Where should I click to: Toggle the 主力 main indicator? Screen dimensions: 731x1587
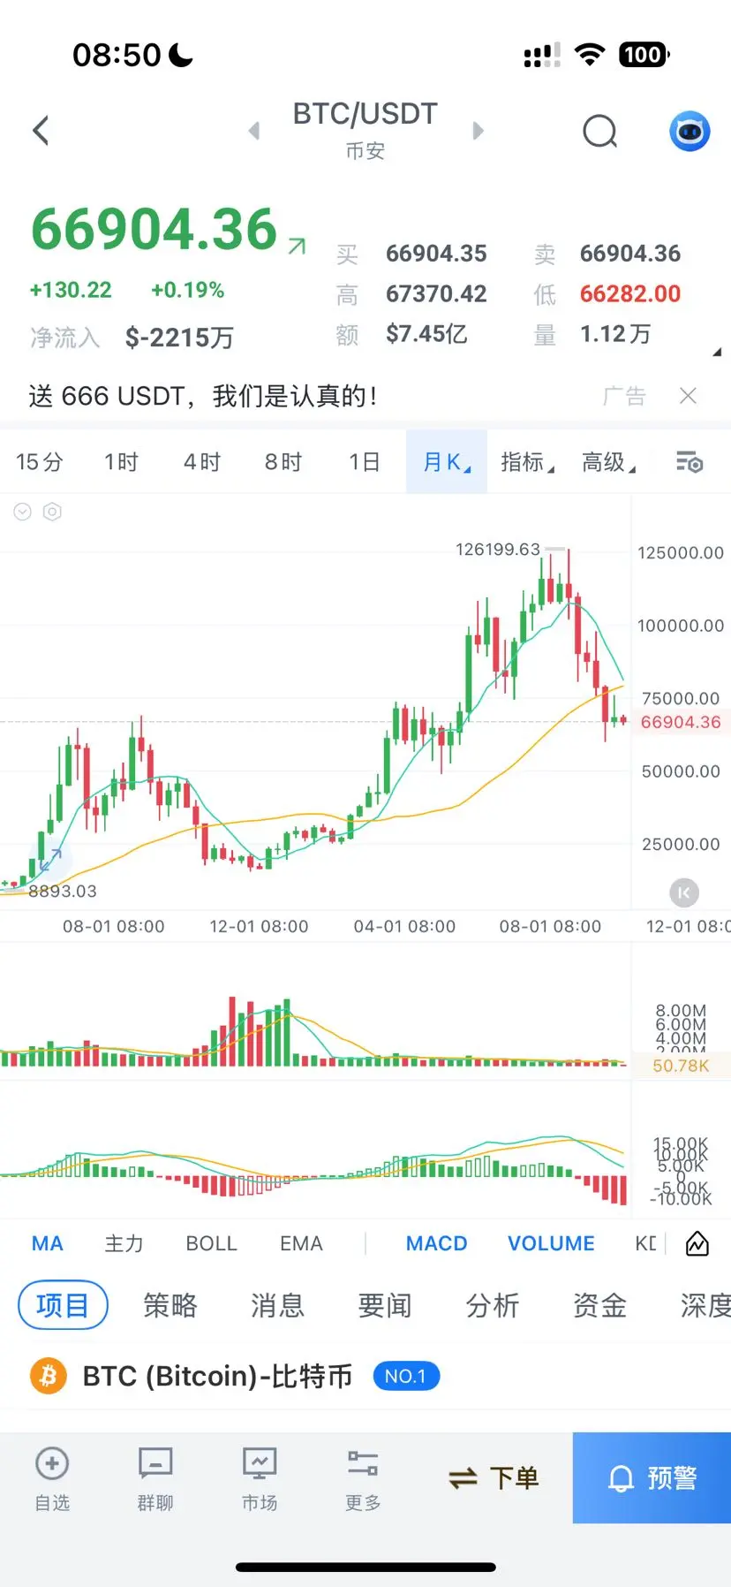coord(124,1243)
